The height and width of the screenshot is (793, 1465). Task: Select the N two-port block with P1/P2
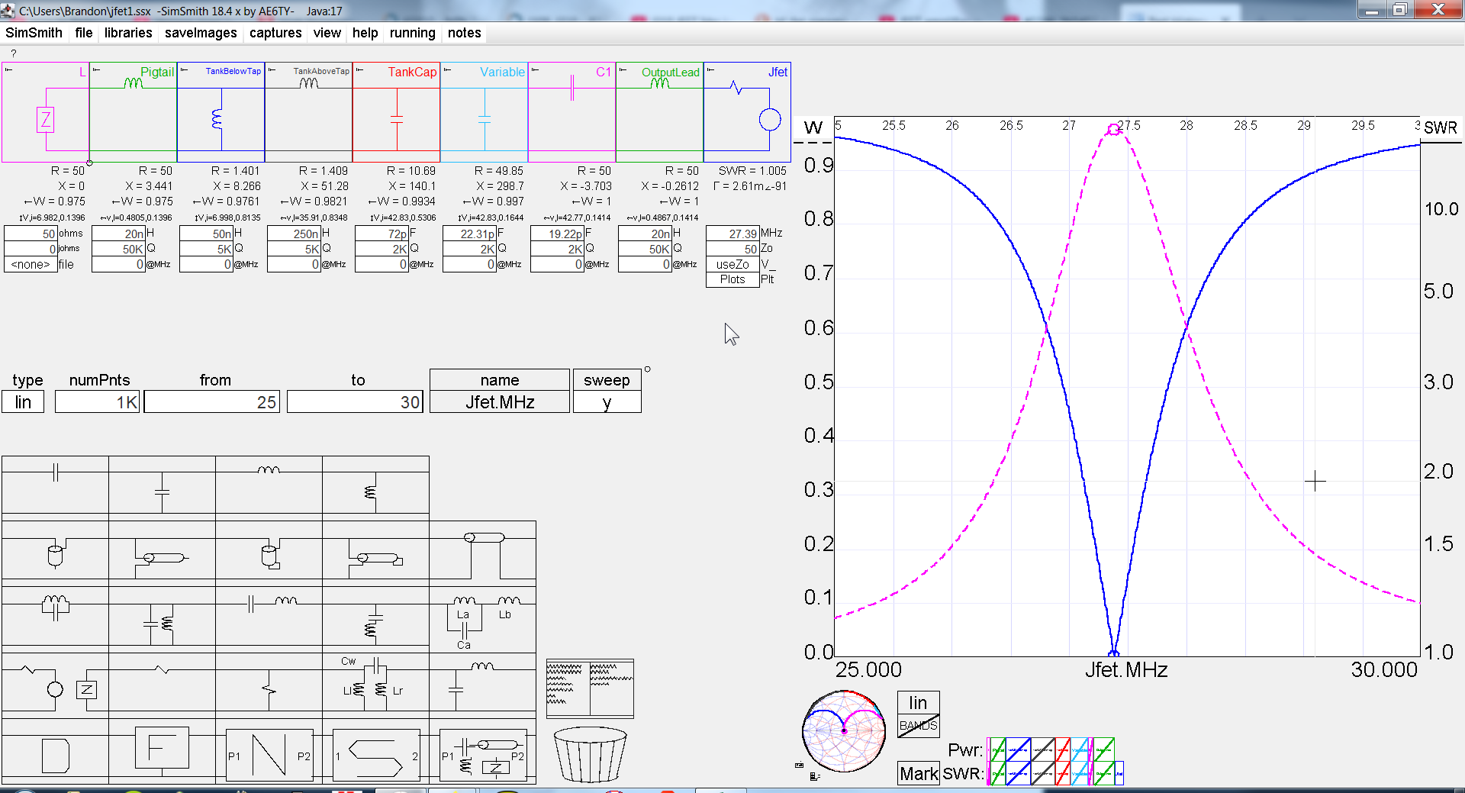[x=269, y=756]
